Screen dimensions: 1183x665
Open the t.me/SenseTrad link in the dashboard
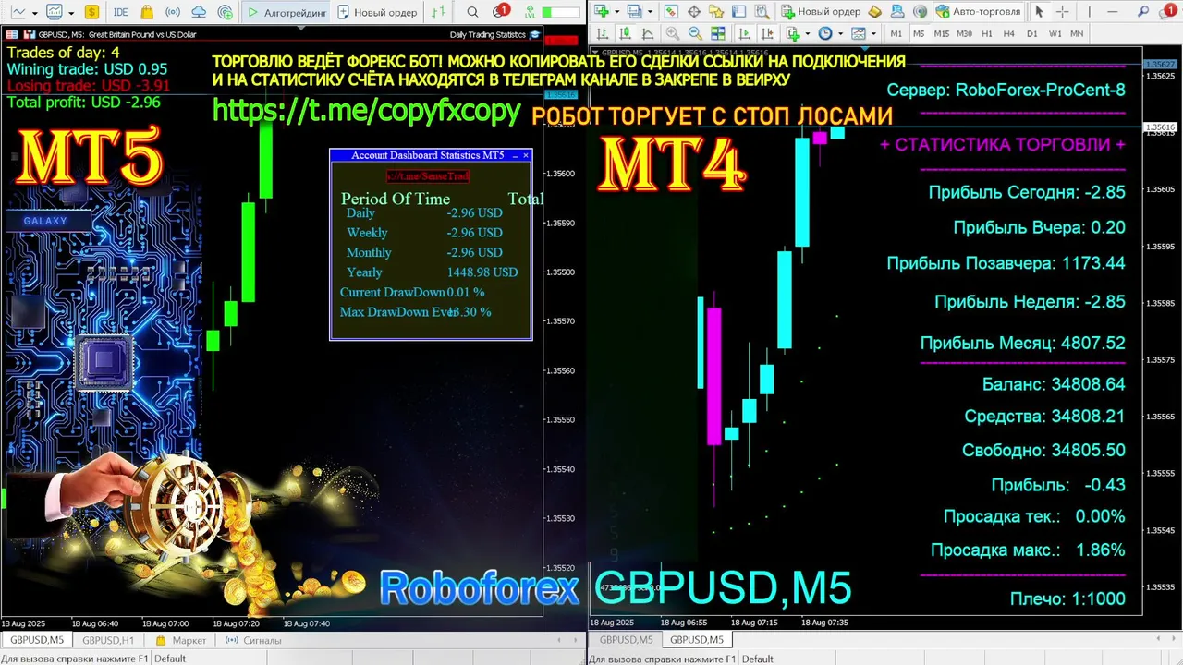tap(428, 175)
